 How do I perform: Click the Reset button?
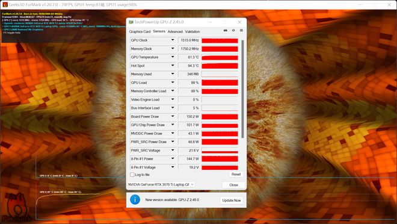[x=236, y=175]
